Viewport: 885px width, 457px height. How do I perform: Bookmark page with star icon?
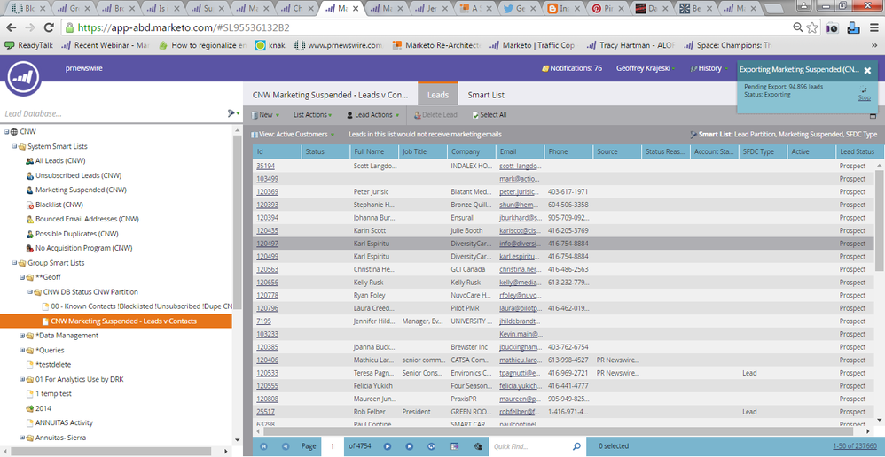[812, 27]
